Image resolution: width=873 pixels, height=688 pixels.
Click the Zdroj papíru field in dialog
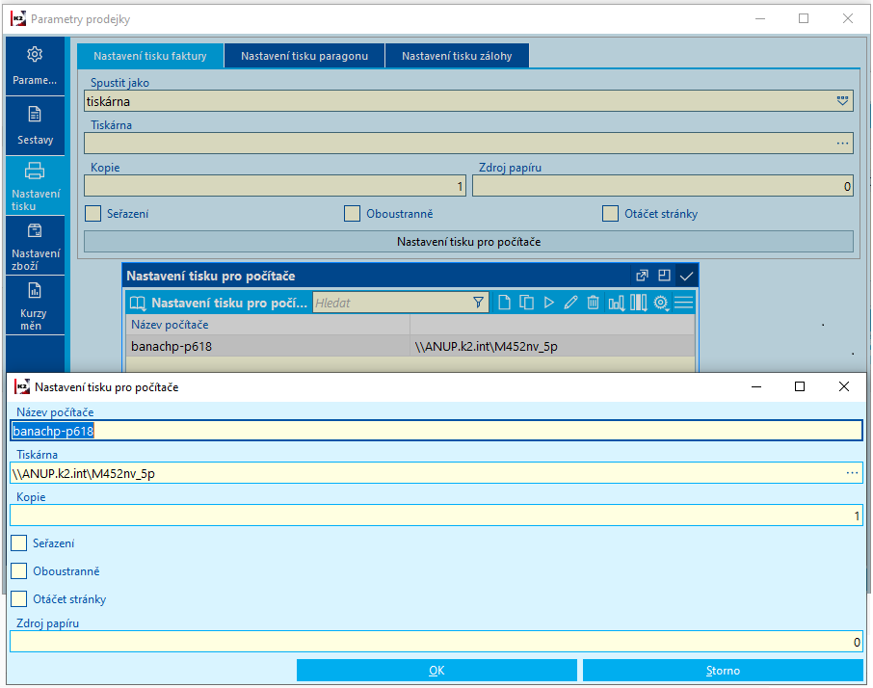(436, 642)
